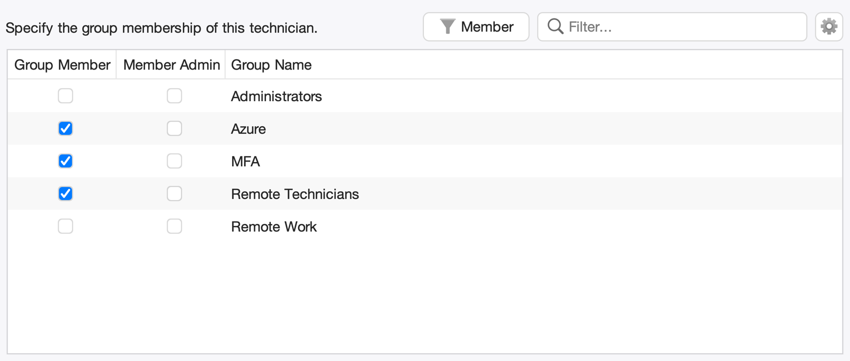Viewport: 850px width, 361px height.
Task: Click into the Filter search field
Action: [672, 27]
